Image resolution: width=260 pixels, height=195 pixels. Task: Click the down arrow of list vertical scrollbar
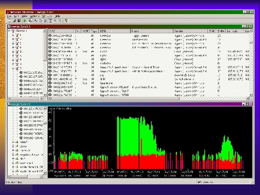coord(251,95)
